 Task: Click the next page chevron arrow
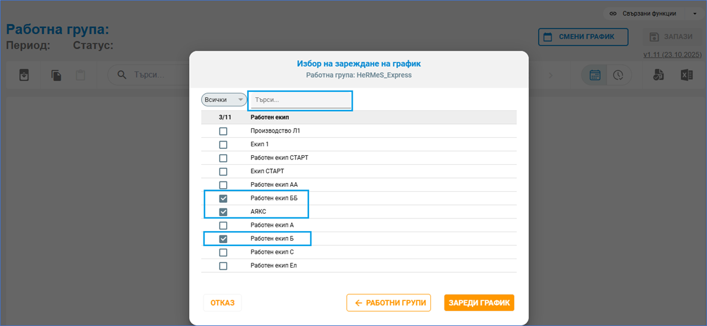[x=551, y=75]
